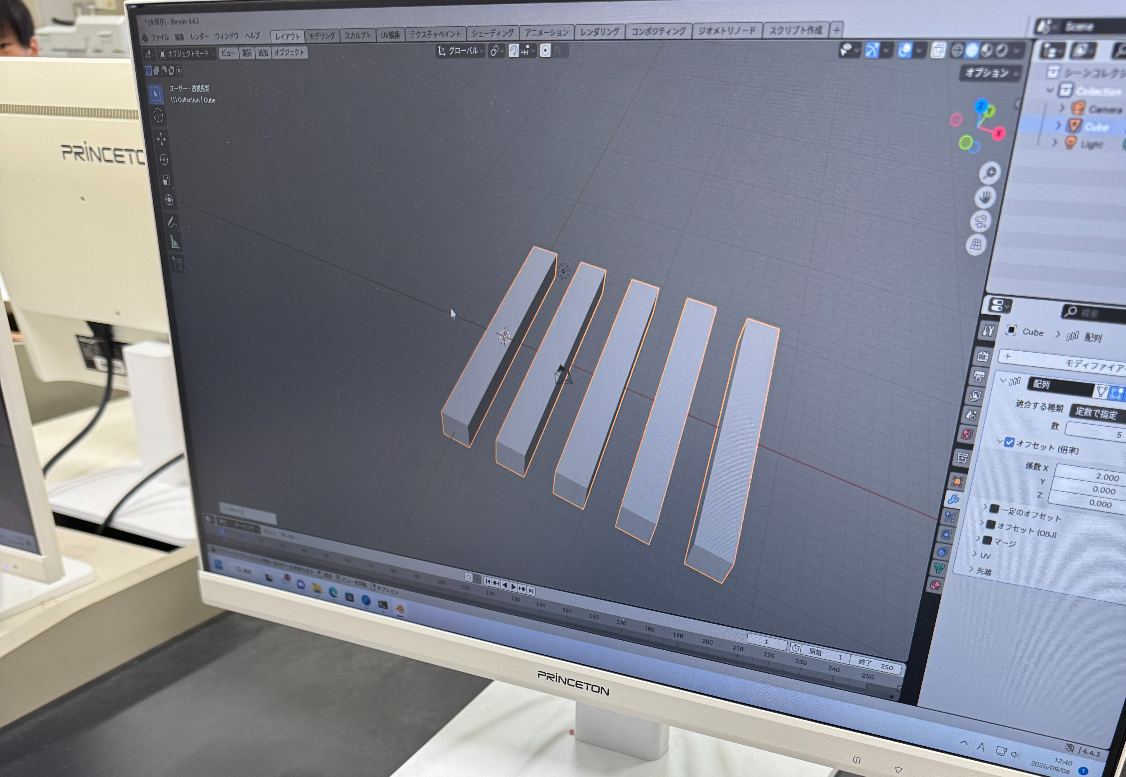Toggle X-ray display in viewport header
Image resolution: width=1126 pixels, height=777 pixels.
coord(938,50)
